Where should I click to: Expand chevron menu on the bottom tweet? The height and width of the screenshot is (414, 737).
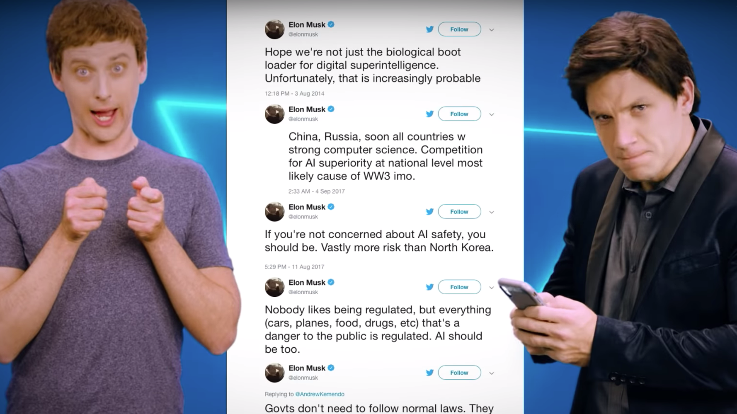point(491,373)
